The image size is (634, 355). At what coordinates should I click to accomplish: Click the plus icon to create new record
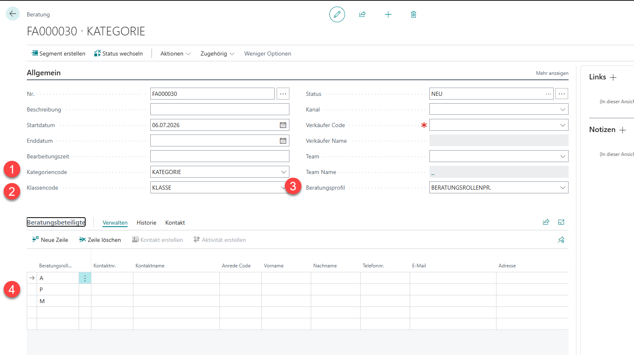[x=388, y=14]
